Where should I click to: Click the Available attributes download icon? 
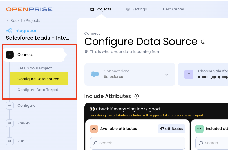[94, 129]
